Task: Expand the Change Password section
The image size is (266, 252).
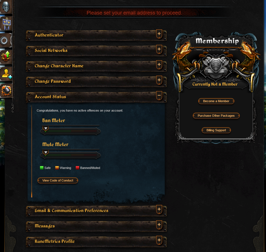Action: (x=159, y=80)
